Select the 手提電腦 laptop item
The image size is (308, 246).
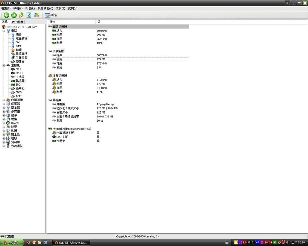coord(21,58)
